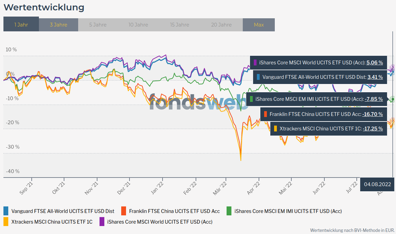Click the orange Franklin FTSE China legend swatch
The image size is (396, 234).
[x=124, y=211]
